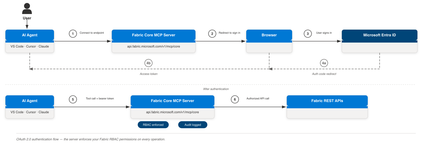Click the "Access token" label
Viewport: 432px width, 167px height.
(x=148, y=74)
